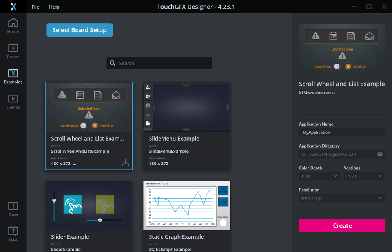392x252 pixels.
Task: Focus the Search examples field
Action: tap(159, 63)
